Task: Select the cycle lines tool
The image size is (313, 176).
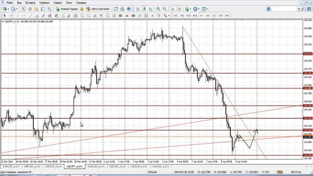Action: click(x=146, y=16)
